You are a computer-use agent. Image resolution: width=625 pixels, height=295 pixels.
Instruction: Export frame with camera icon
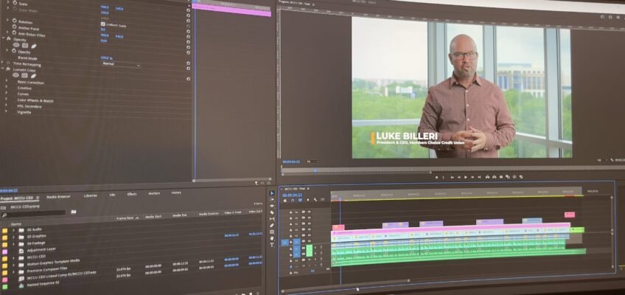tap(501, 177)
